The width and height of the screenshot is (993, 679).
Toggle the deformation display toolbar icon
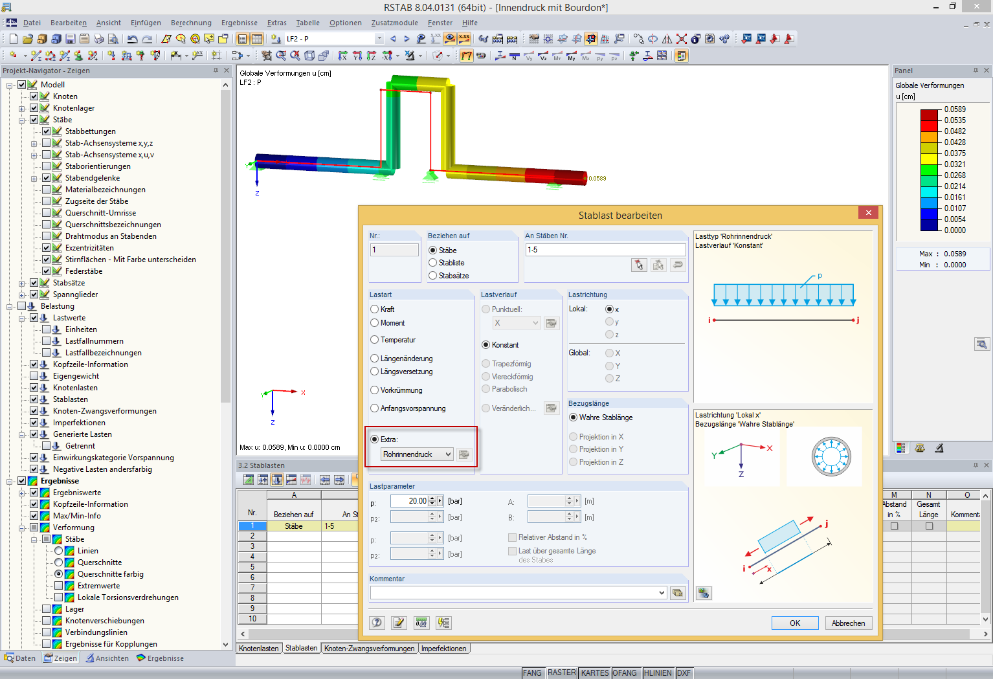tap(467, 56)
